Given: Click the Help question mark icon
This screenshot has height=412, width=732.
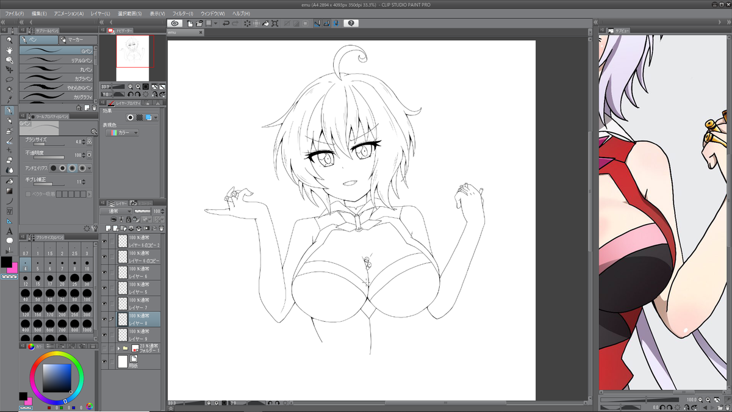Looking at the screenshot, I should coord(351,23).
